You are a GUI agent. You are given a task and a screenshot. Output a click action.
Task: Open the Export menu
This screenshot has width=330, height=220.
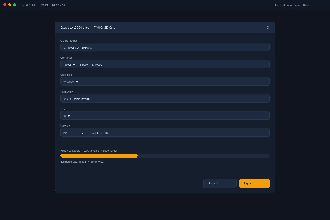click(x=298, y=5)
